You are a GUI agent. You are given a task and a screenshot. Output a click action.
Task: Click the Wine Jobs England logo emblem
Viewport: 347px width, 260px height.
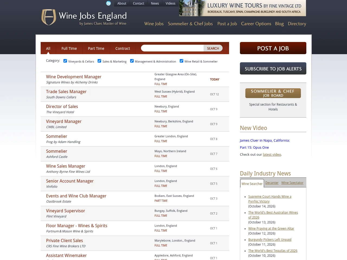[49, 17]
